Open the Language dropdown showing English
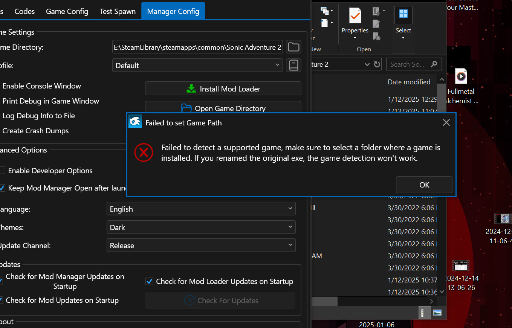The width and height of the screenshot is (512, 328). 201,209
